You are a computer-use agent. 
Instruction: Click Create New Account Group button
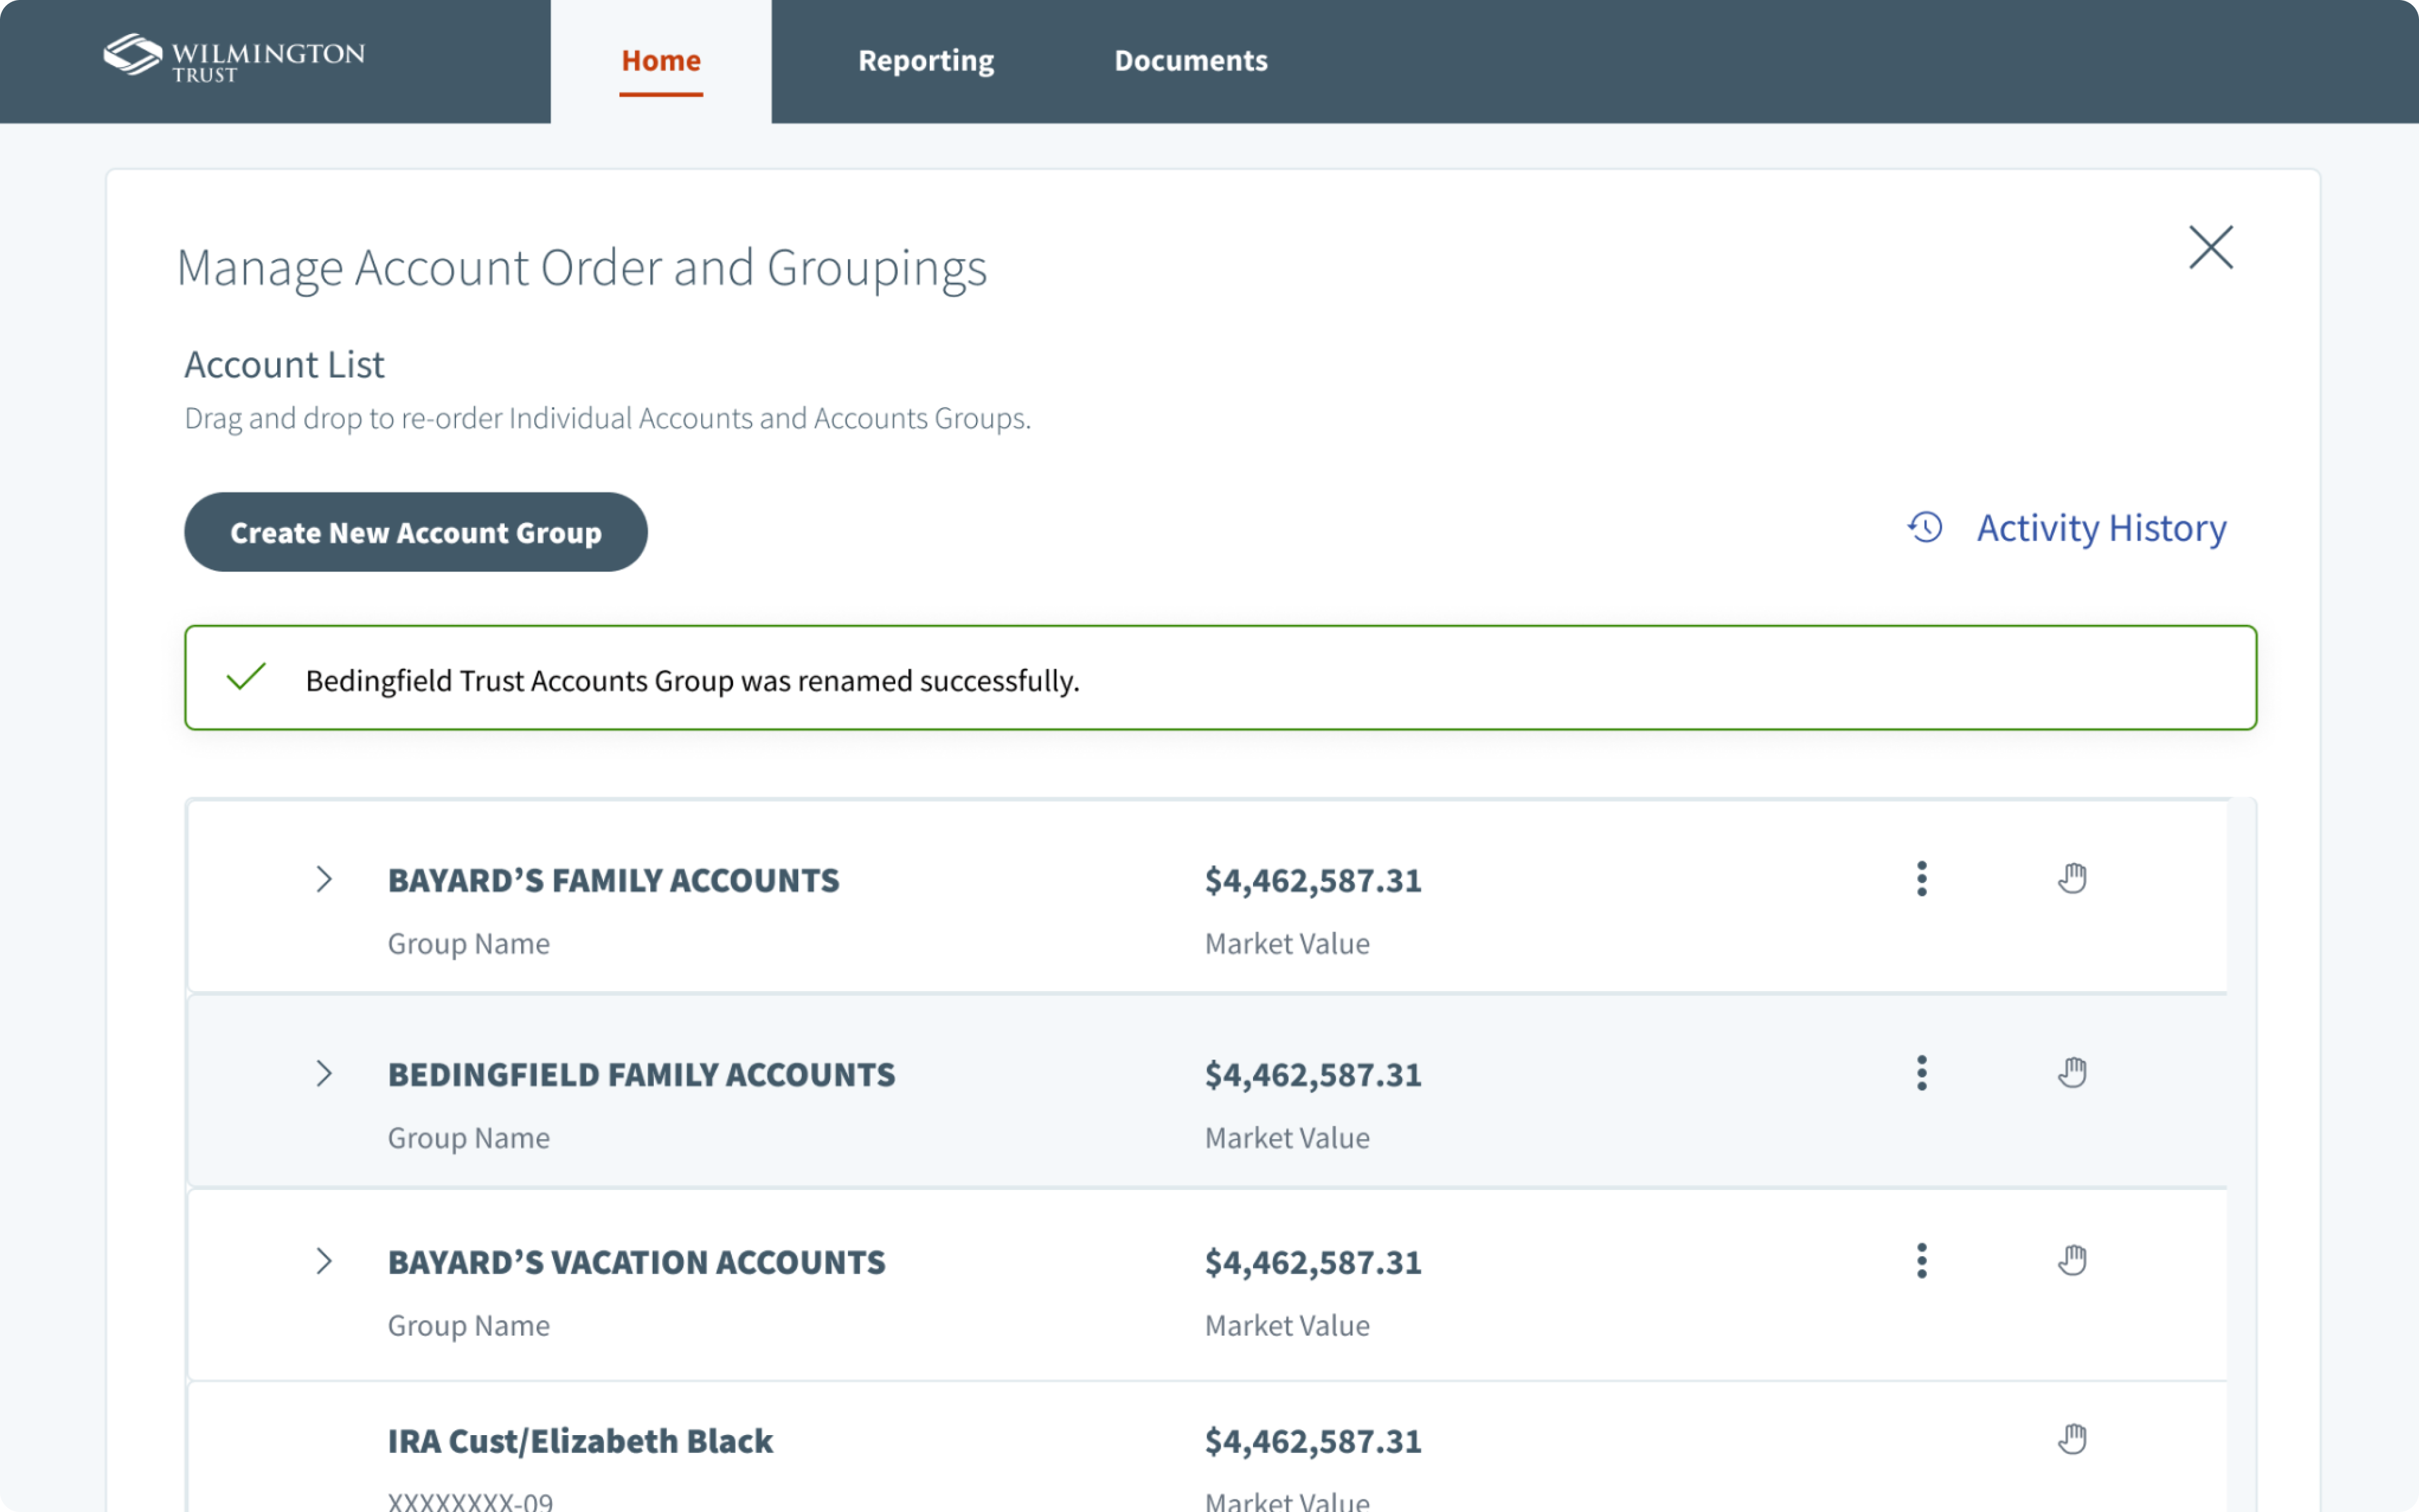pos(416,532)
